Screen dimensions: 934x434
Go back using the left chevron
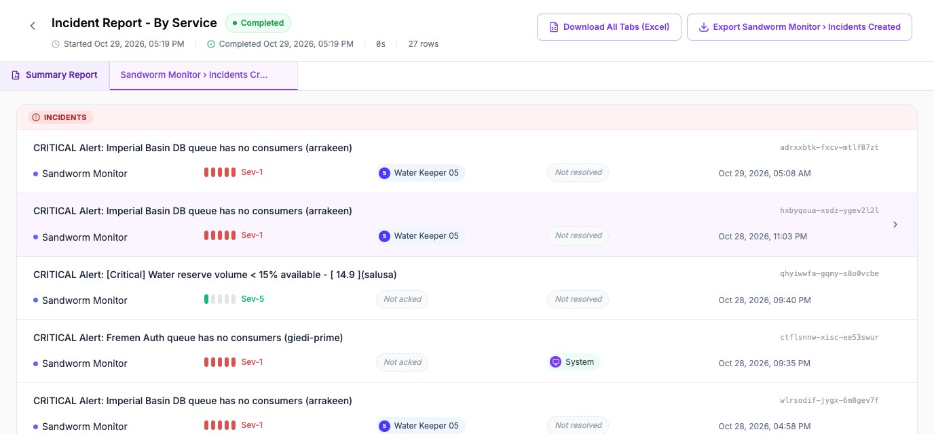pos(33,26)
